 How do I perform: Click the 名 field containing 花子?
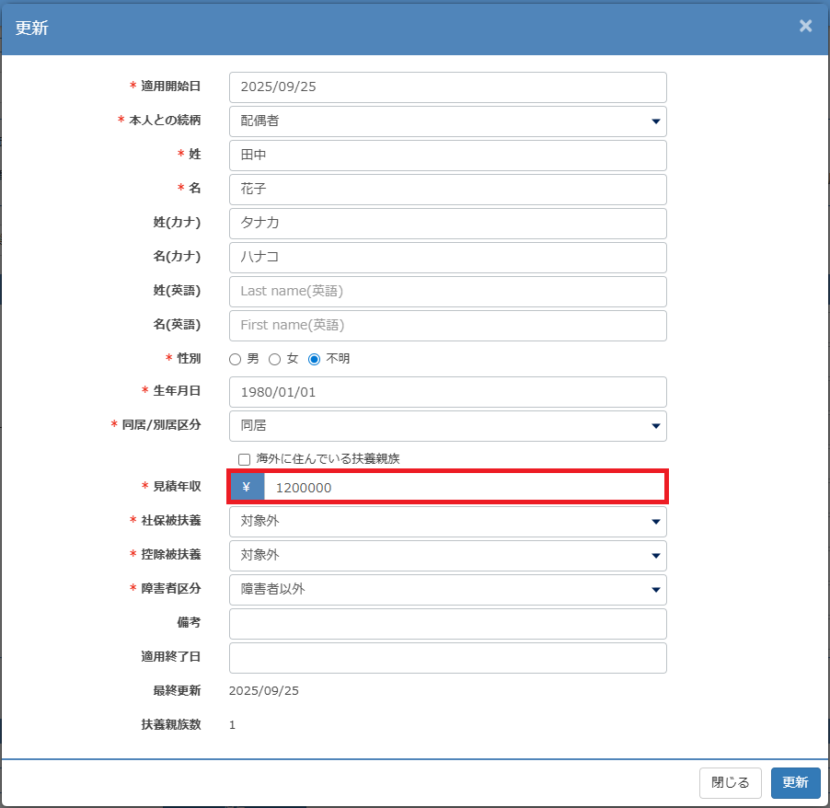pyautogui.click(x=447, y=189)
